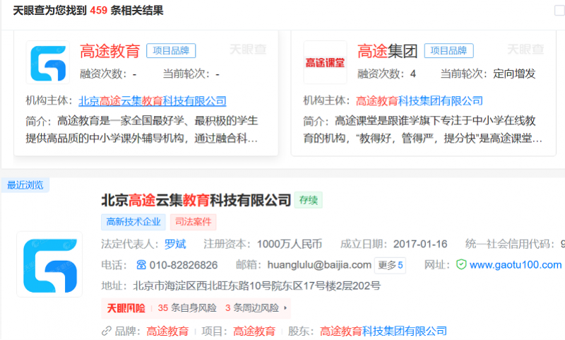Open the 高途集团 project brand title
This screenshot has height=340, width=565.
pos(387,51)
